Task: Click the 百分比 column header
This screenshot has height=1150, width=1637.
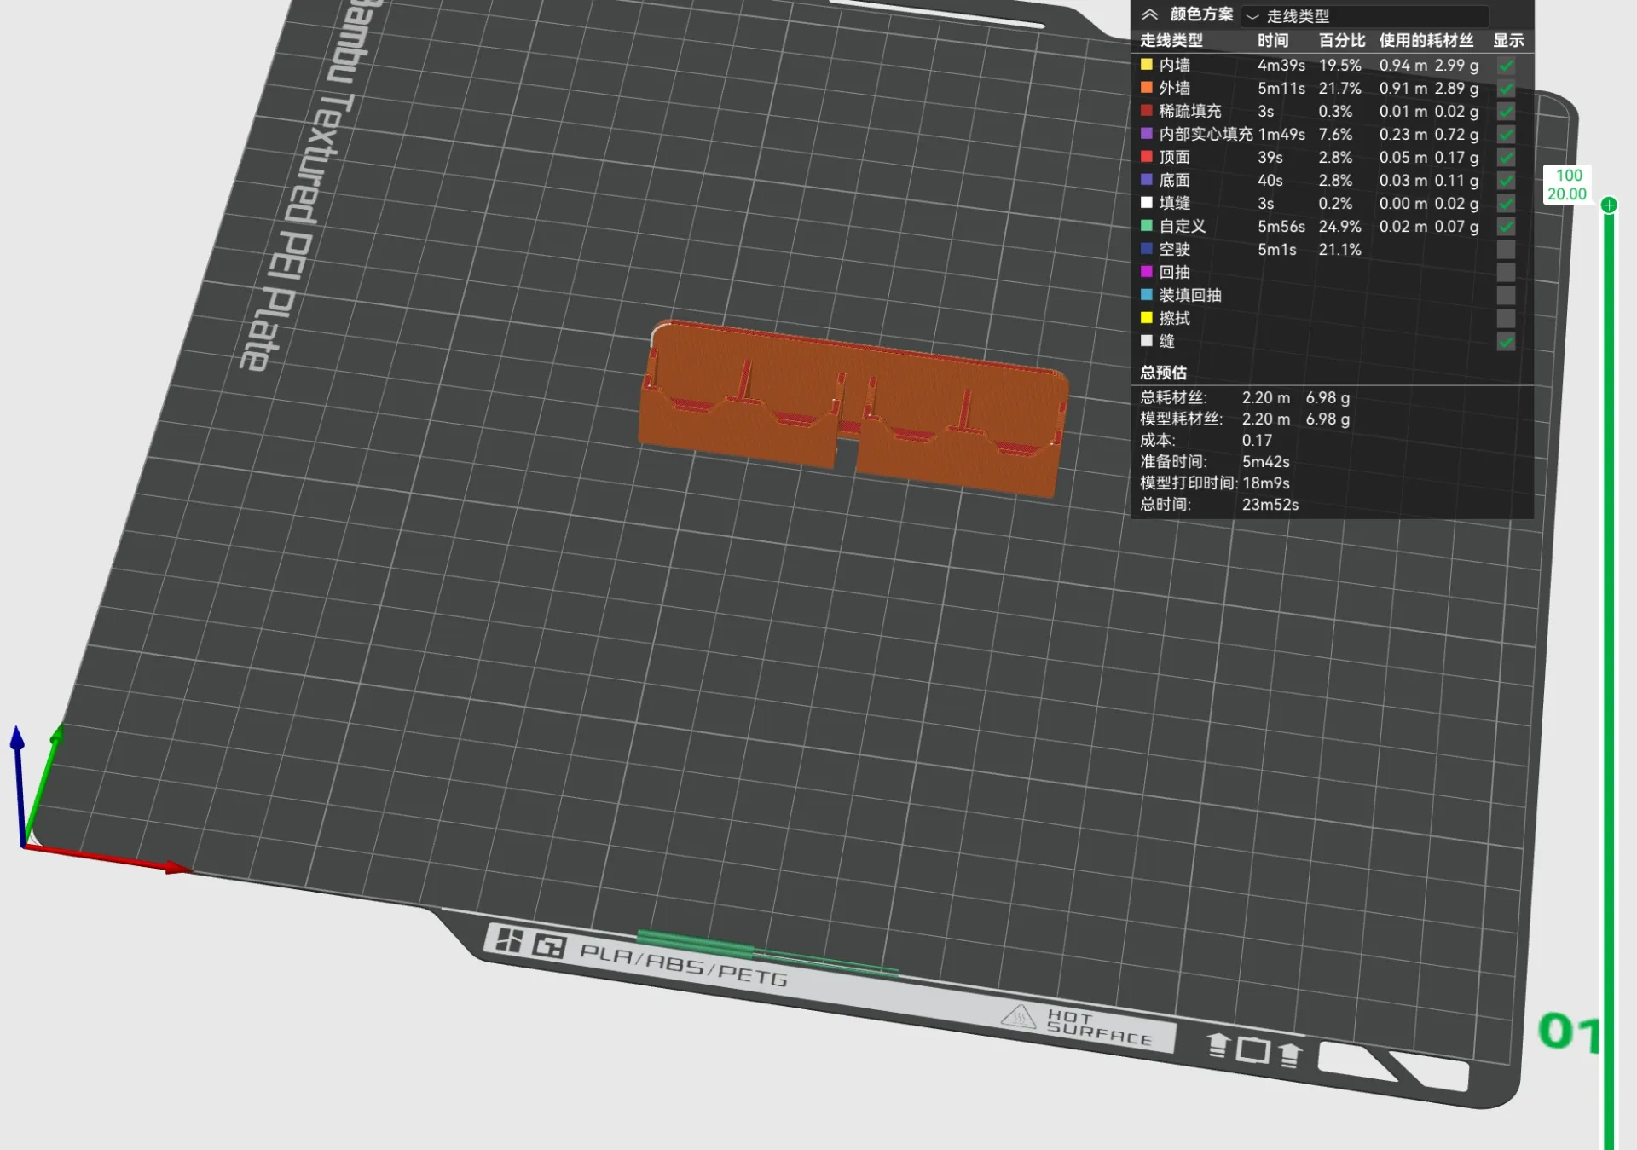Action: click(x=1342, y=40)
